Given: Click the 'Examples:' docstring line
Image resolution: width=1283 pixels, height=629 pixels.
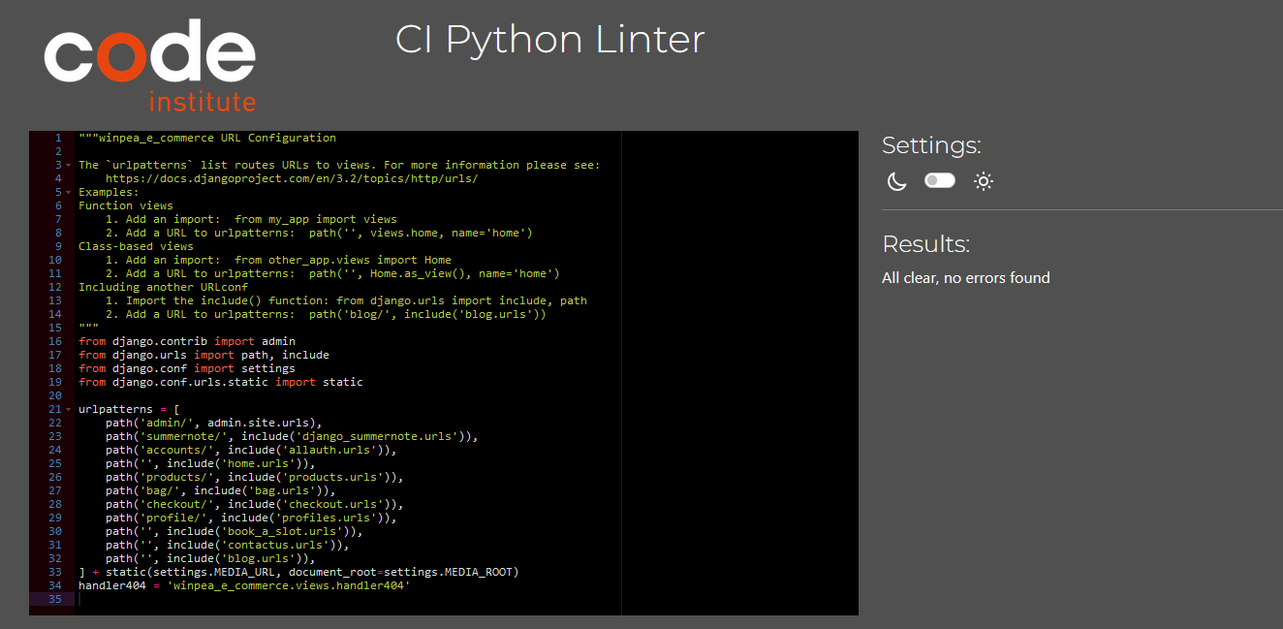Looking at the screenshot, I should (x=109, y=192).
